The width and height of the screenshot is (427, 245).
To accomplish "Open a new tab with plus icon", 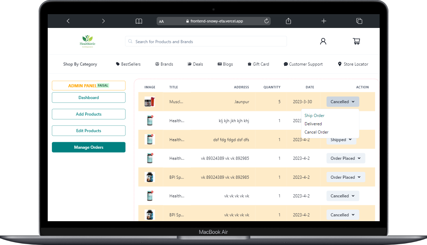I will [324, 21].
